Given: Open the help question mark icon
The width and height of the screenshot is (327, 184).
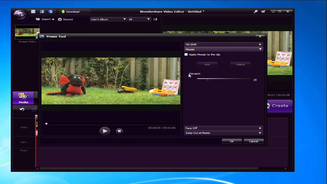Looking at the screenshot, I should [51, 11].
